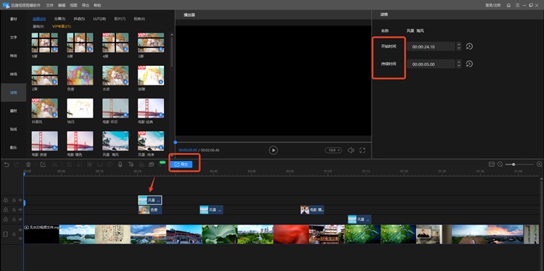Click the text-to-speech T icon
This screenshot has height=271, width=544.
coord(131,164)
